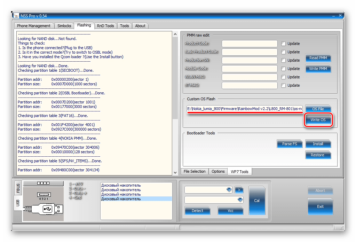Open the RnD Tools tab
The width and height of the screenshot is (356, 242).
pos(105,26)
